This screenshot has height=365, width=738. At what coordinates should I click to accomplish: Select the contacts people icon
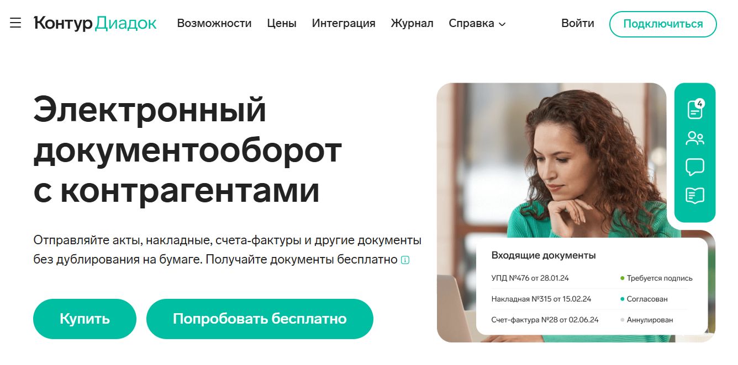tap(695, 138)
